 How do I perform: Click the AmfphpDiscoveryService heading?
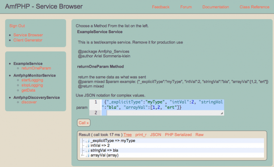click(x=37, y=98)
